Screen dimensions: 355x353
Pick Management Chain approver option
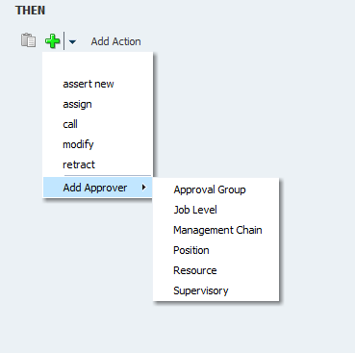(216, 230)
